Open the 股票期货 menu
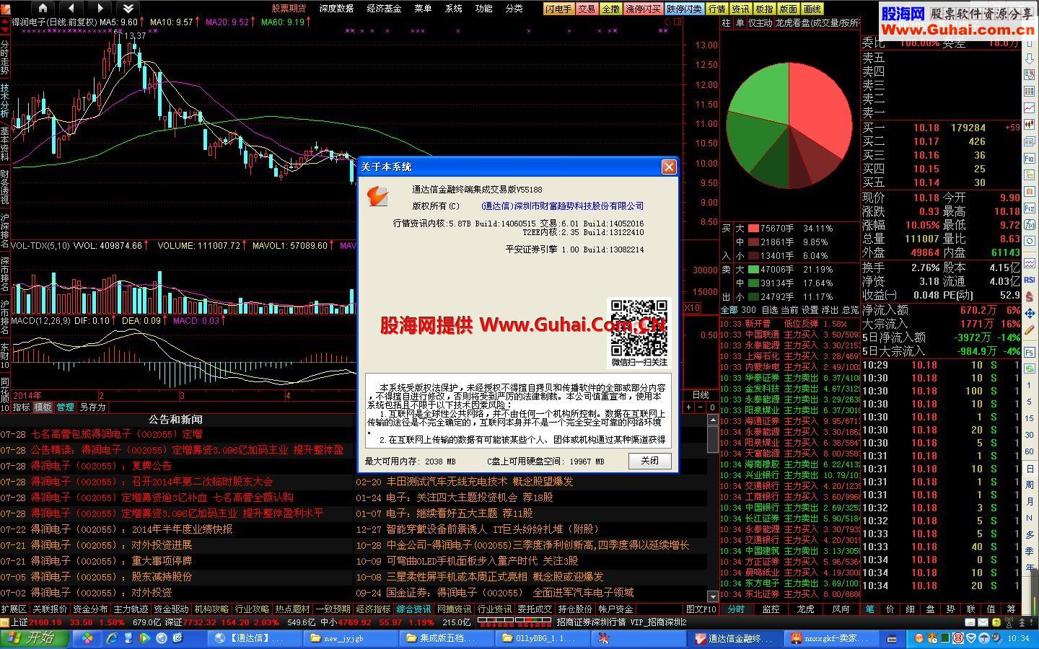 (289, 9)
